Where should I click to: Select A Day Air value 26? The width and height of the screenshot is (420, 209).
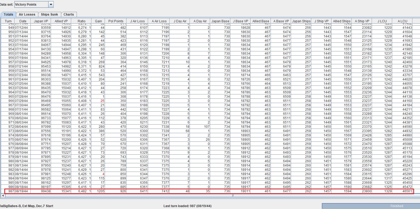[x=208, y=139]
